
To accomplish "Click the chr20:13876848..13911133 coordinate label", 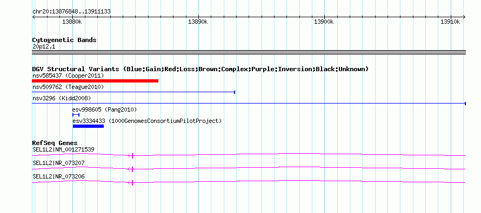I will click(71, 12).
